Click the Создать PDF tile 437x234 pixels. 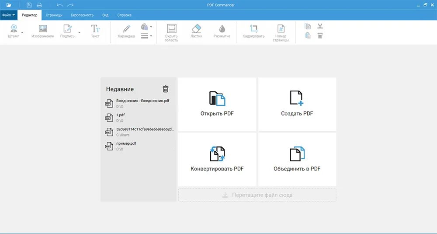point(297,104)
